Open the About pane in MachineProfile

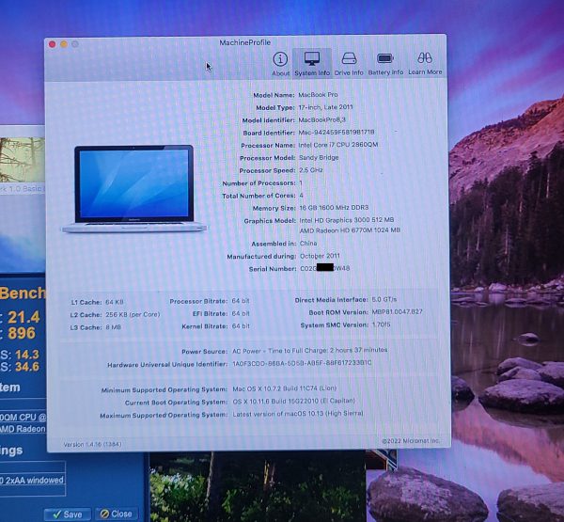[x=280, y=62]
